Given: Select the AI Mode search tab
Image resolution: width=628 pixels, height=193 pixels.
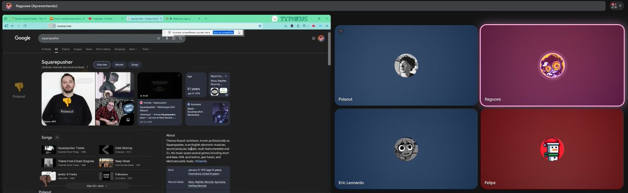Looking at the screenshot, I should [46, 49].
